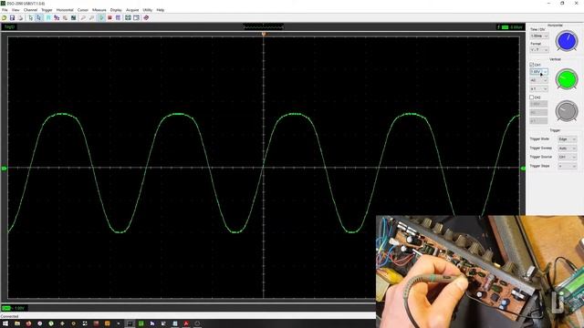Click the Print toolbar icon
Viewport: 584px width, 328px height.
coord(20,18)
